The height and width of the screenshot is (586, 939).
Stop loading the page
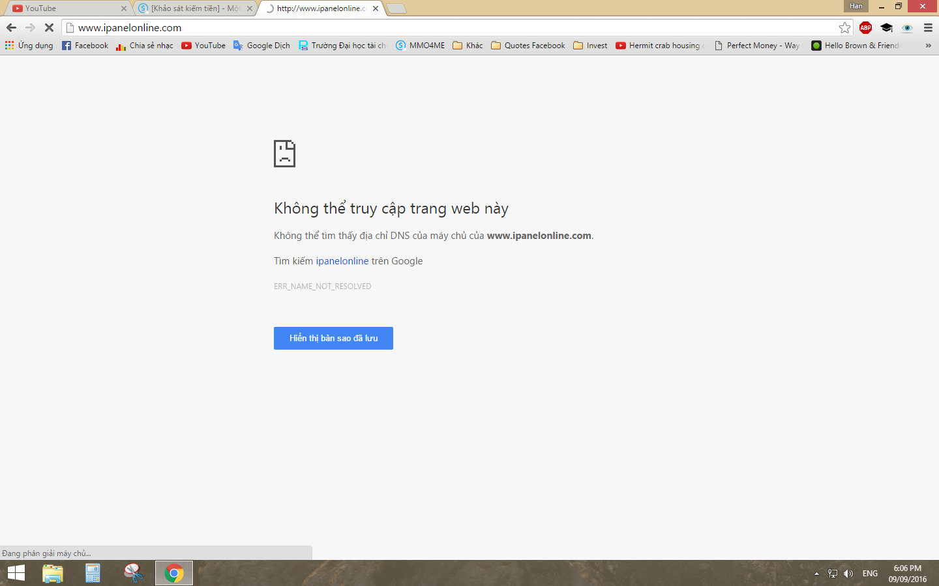(49, 27)
